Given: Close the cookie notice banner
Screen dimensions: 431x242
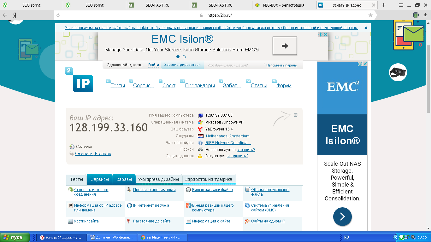Looking at the screenshot, I should (x=366, y=28).
